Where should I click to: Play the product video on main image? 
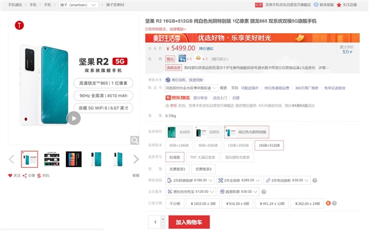click(74, 118)
